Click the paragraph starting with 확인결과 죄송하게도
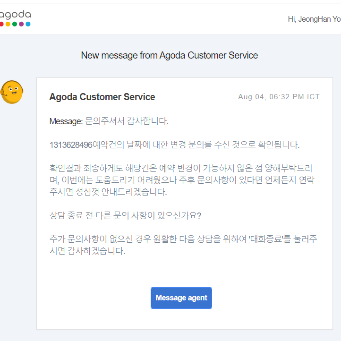341x341 pixels. [x=182, y=180]
